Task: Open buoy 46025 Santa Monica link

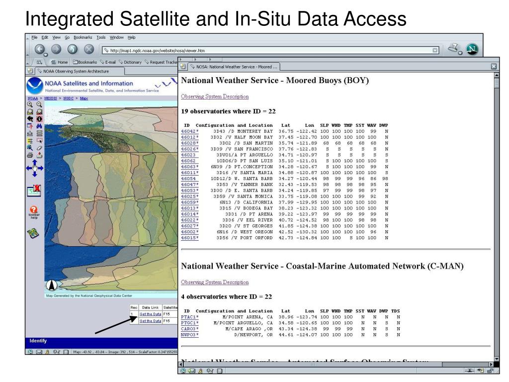Action: 189,196
